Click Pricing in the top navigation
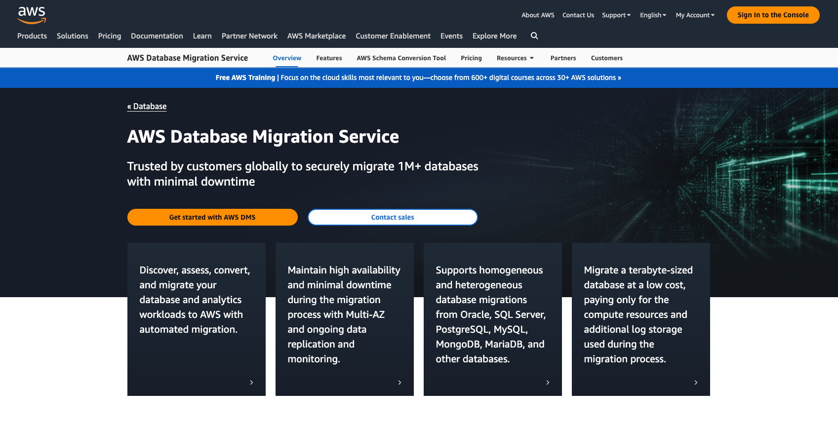Image resolution: width=838 pixels, height=426 pixels. point(110,36)
